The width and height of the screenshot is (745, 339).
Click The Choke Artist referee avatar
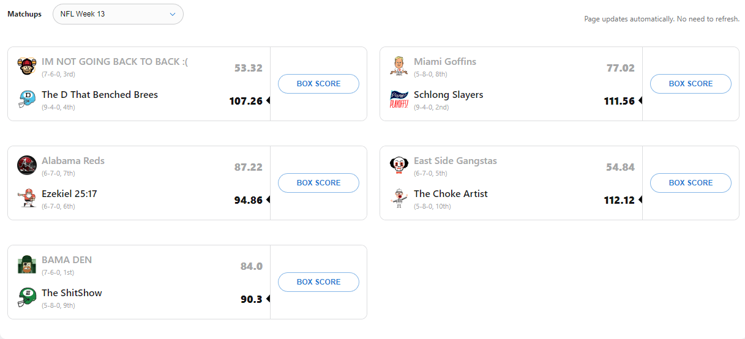coord(399,198)
